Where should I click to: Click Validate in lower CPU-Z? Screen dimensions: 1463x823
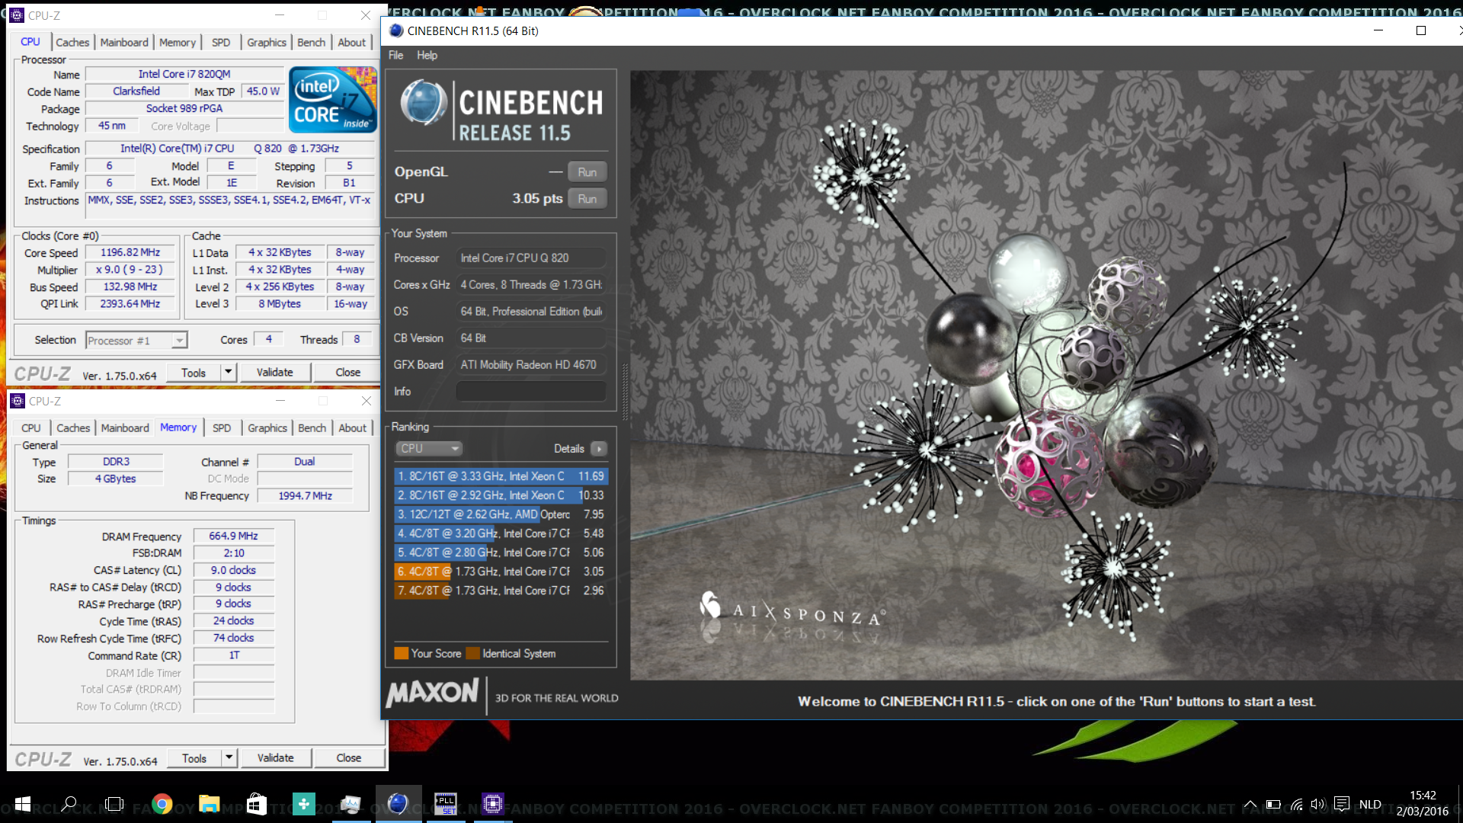276,757
